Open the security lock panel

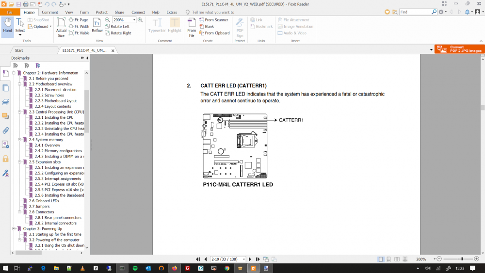pos(5,159)
